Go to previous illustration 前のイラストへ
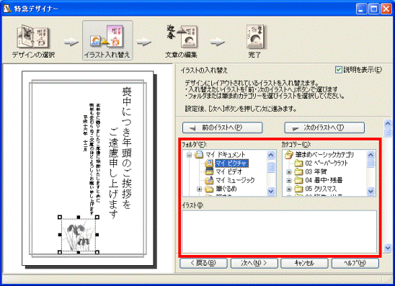This screenshot has width=395, height=286. coord(223,128)
